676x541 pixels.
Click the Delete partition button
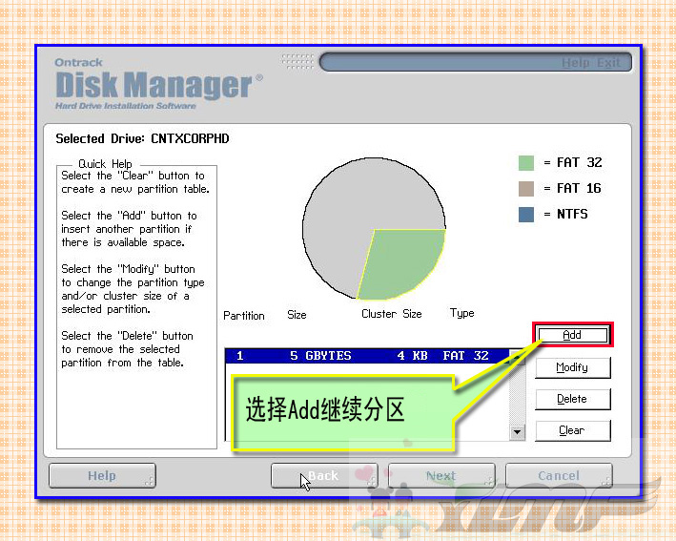pyautogui.click(x=572, y=399)
